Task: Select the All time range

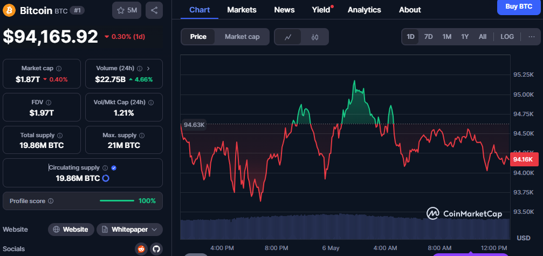Action: pos(483,37)
